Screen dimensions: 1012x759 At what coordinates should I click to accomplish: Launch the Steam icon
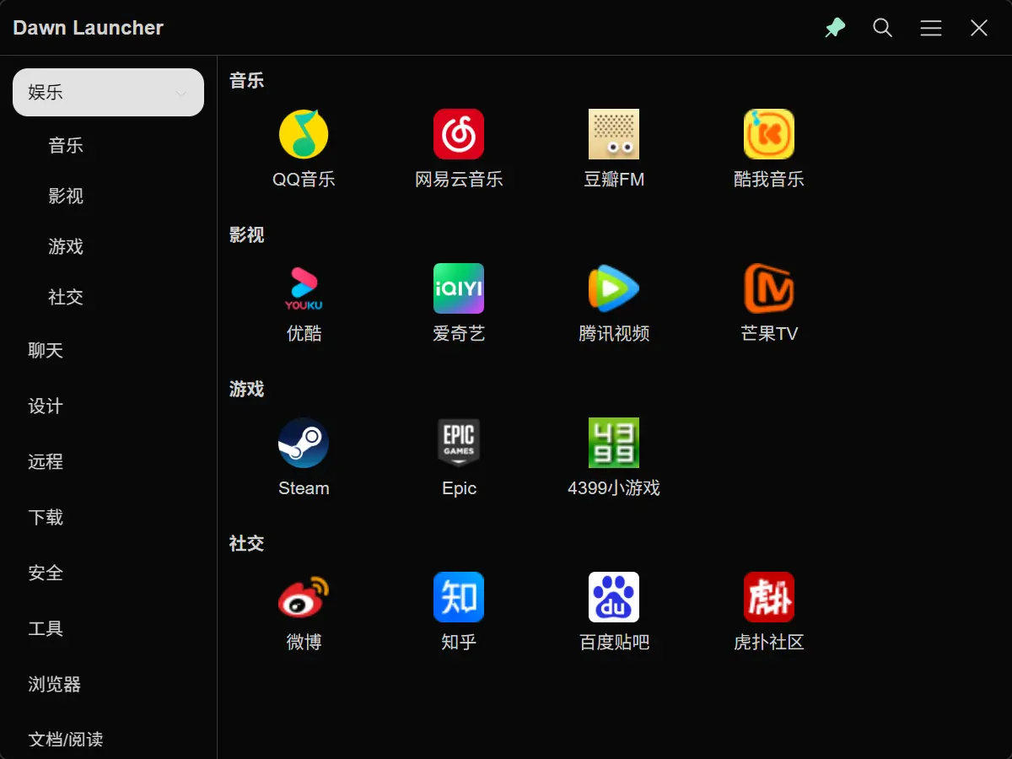304,443
